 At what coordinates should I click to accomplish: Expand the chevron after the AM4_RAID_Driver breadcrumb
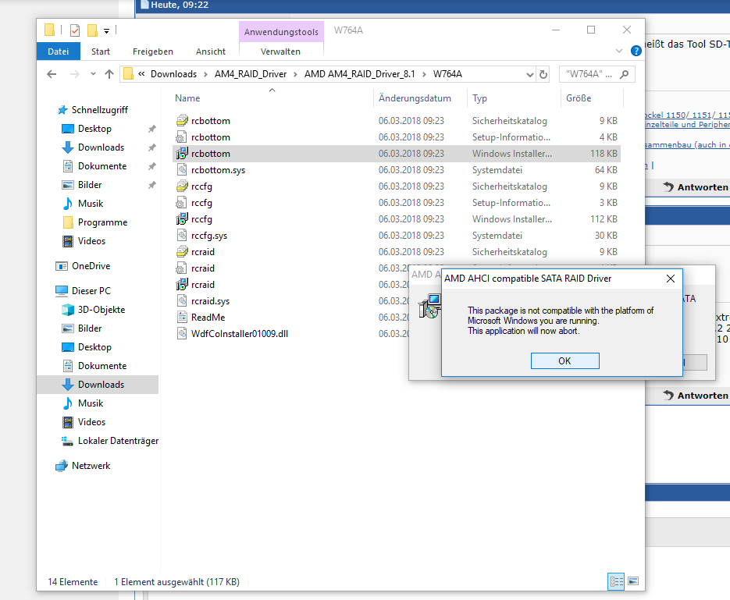(295, 74)
